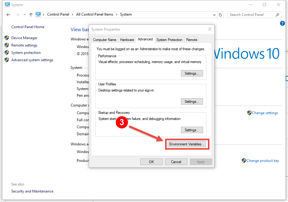Viewport: 288px width, 202px height.
Task: Open Remote settings link
Action: [24, 45]
